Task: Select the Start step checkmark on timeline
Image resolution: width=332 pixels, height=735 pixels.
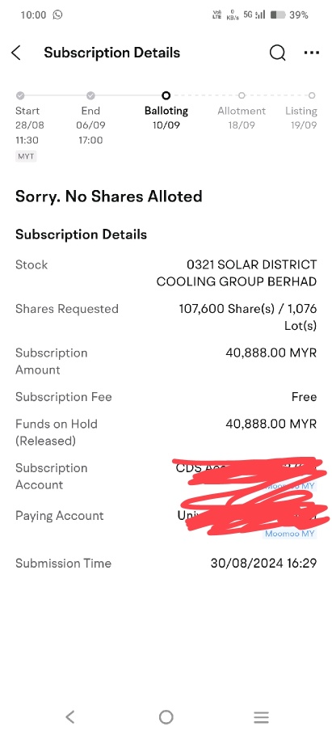Action: click(20, 95)
